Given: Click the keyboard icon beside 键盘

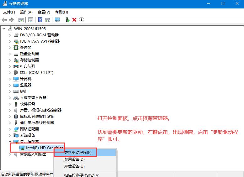Looking at the screenshot, I should pos(16,91).
